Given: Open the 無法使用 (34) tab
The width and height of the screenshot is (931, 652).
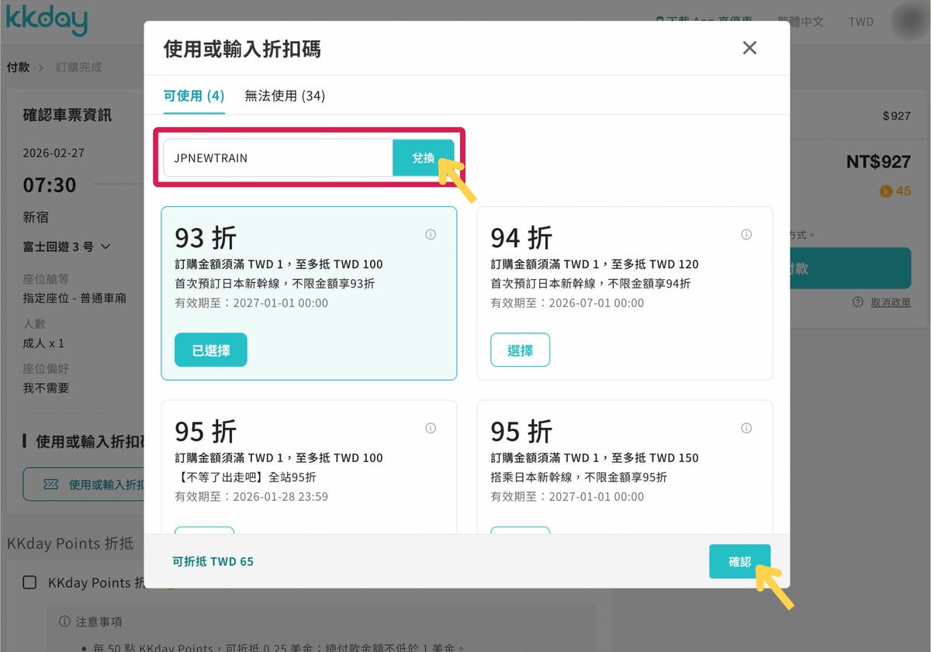Looking at the screenshot, I should 285,96.
